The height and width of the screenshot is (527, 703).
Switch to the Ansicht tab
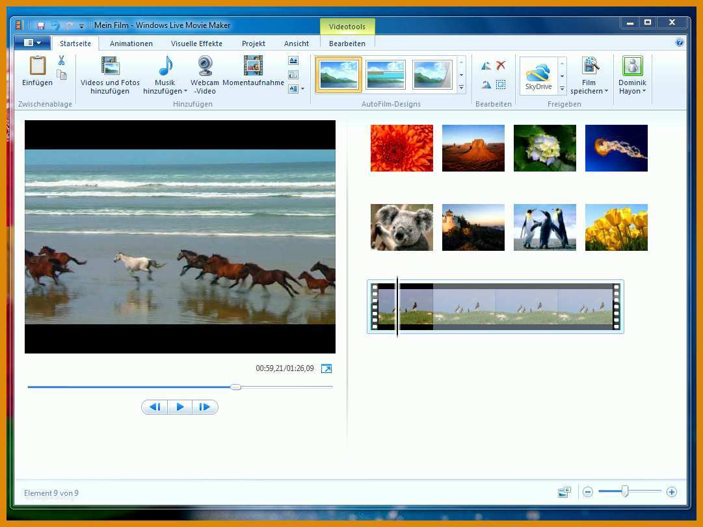pos(297,44)
